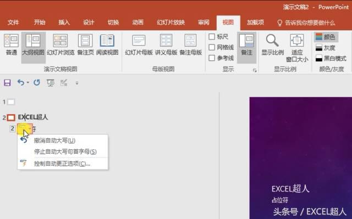
Task: Open the Home (开始) tab
Action: tap(40, 23)
